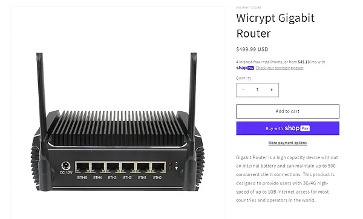
Task: Open More payment options link
Action: 287,143
